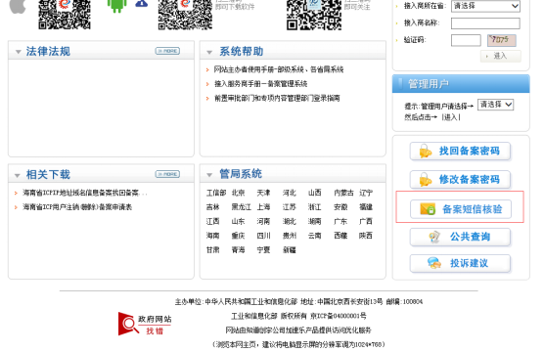The height and width of the screenshot is (352, 544).
Task: Click the 投诉建议 button
Action: (460, 264)
